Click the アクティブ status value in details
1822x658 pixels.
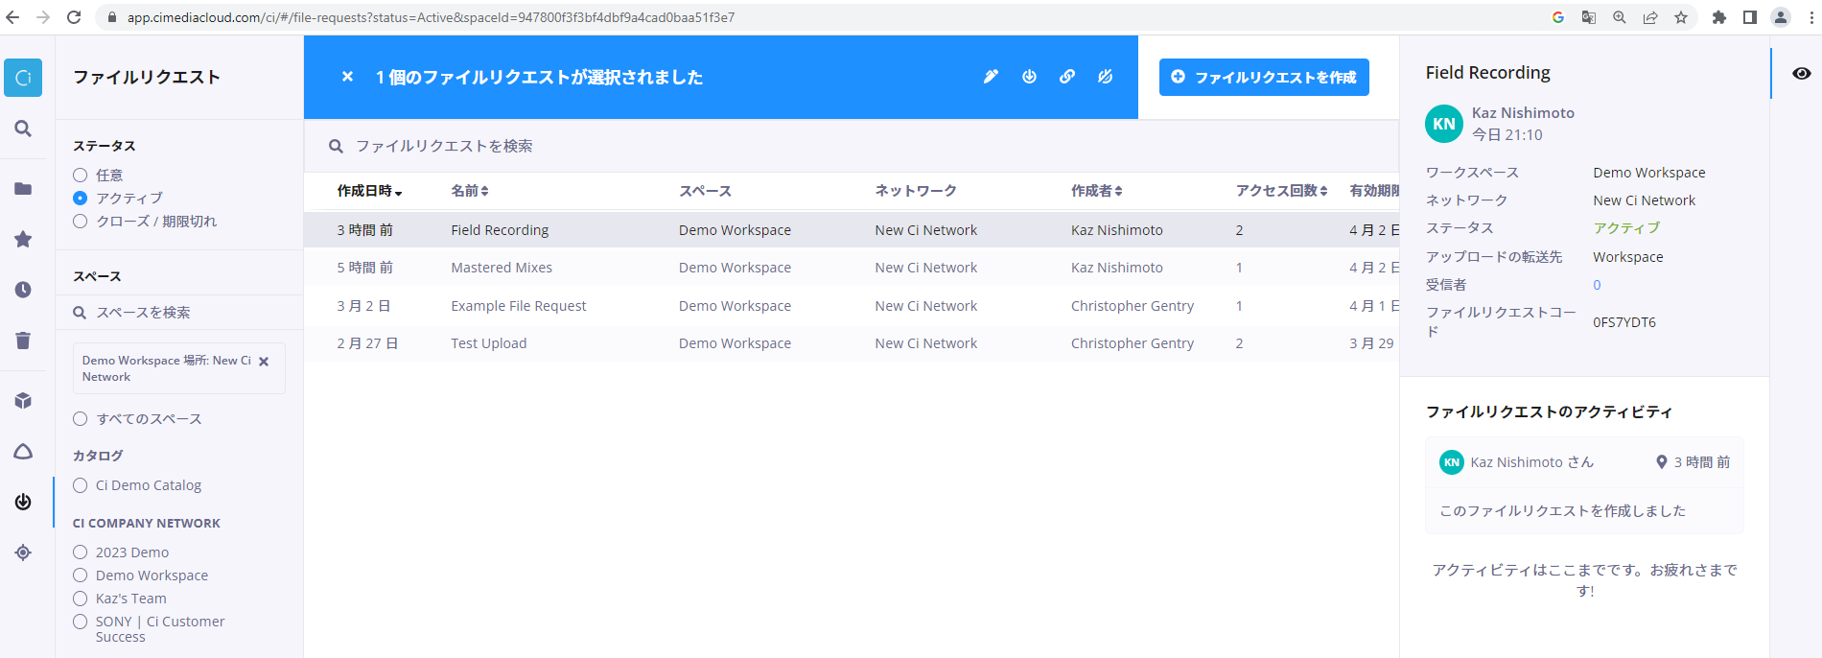1626,228
